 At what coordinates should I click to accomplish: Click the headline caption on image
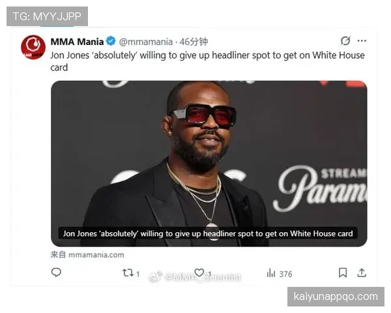(x=208, y=233)
